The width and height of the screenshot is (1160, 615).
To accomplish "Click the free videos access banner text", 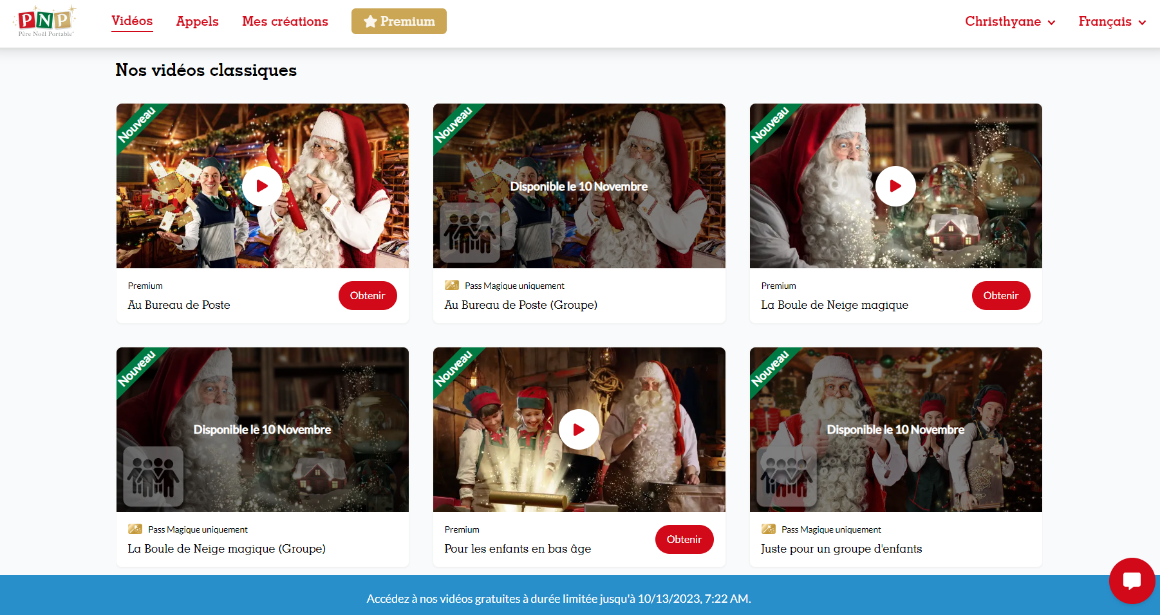I will click(559, 598).
